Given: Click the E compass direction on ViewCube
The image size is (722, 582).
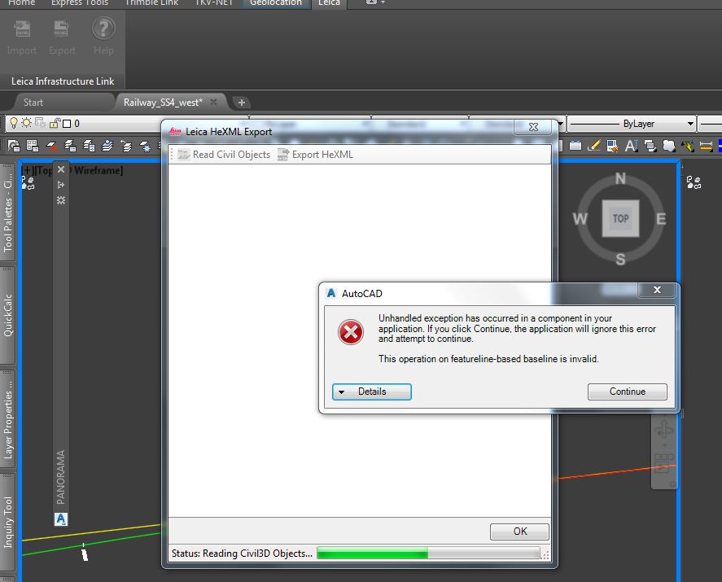Looking at the screenshot, I should click(661, 219).
